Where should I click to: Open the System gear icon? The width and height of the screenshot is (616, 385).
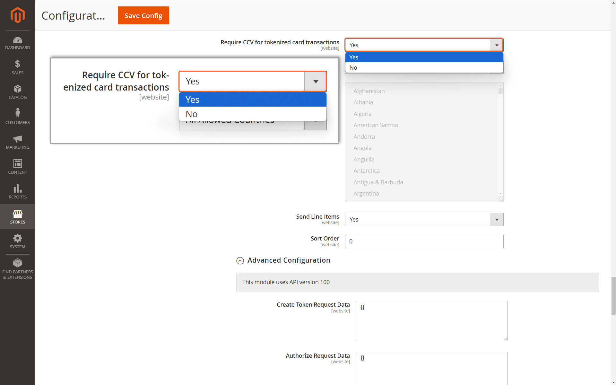coord(18,238)
